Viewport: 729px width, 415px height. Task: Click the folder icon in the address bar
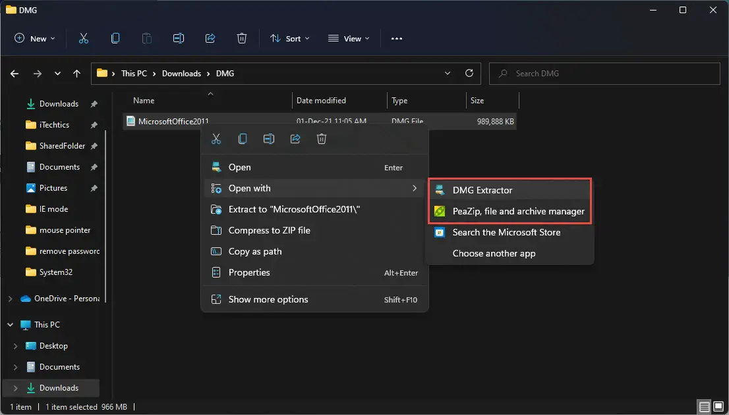102,73
